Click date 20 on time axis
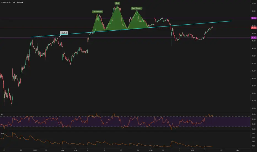Viewport: 257px width, 152px height. click(x=163, y=150)
